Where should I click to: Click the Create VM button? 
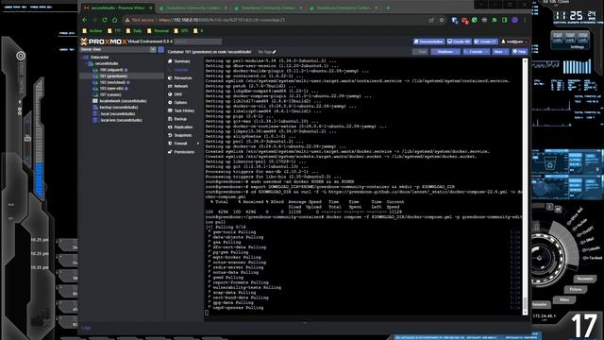[x=459, y=42]
